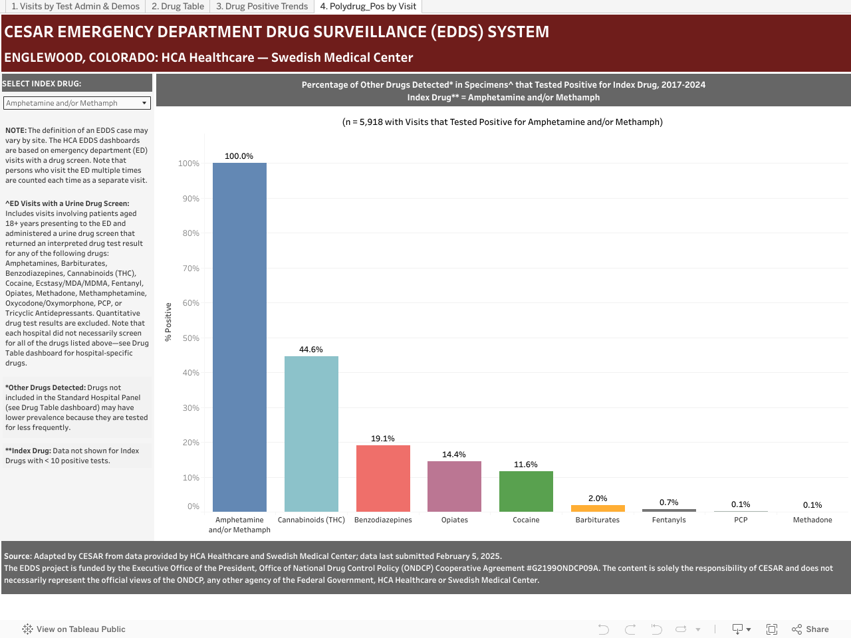Click the redo icon in the Tableau toolbar
The image size is (851, 638).
pyautogui.click(x=630, y=629)
